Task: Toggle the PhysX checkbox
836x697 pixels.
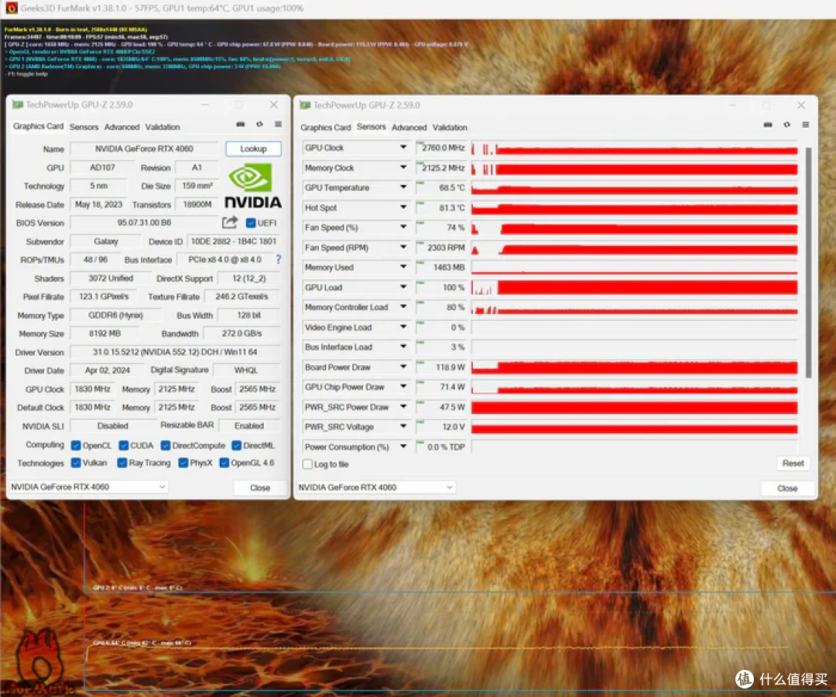Action: [183, 463]
